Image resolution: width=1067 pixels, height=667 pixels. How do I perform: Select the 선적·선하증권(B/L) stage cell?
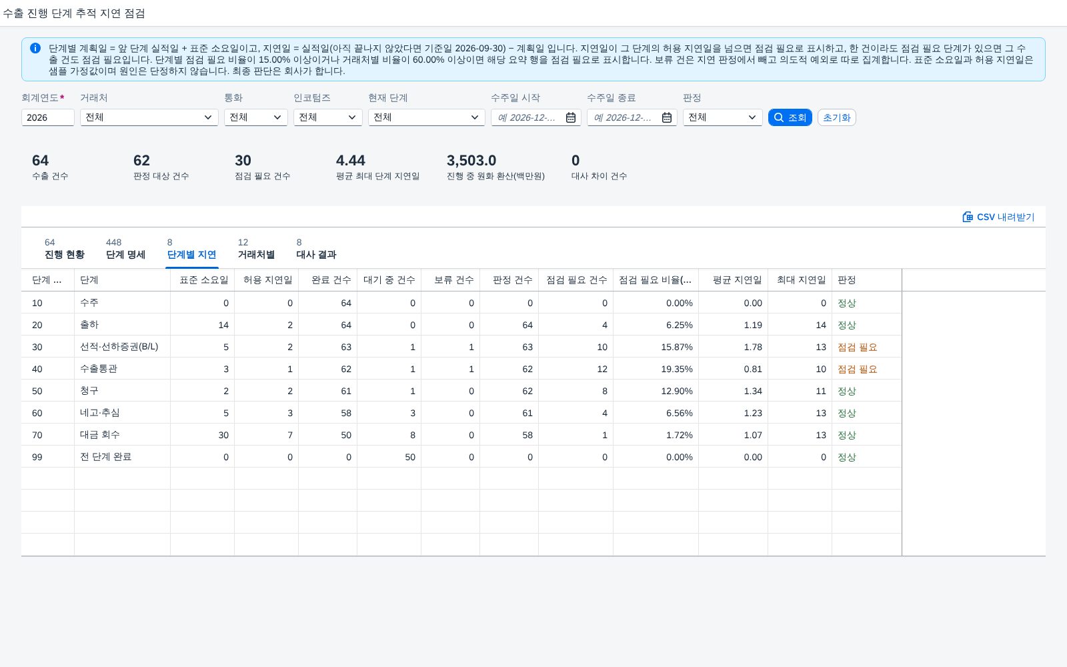pos(123,347)
